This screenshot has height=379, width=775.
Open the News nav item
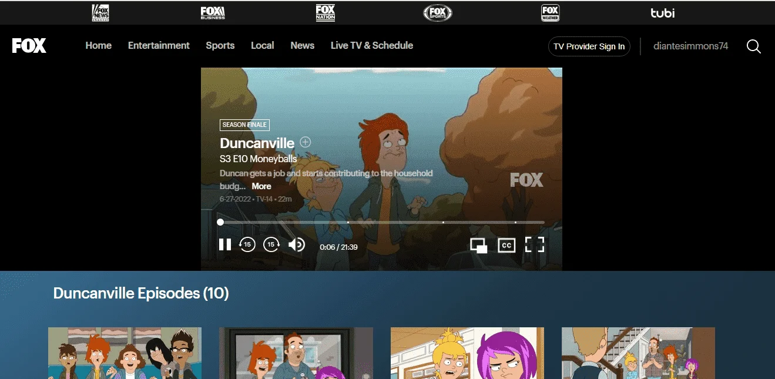(x=303, y=45)
